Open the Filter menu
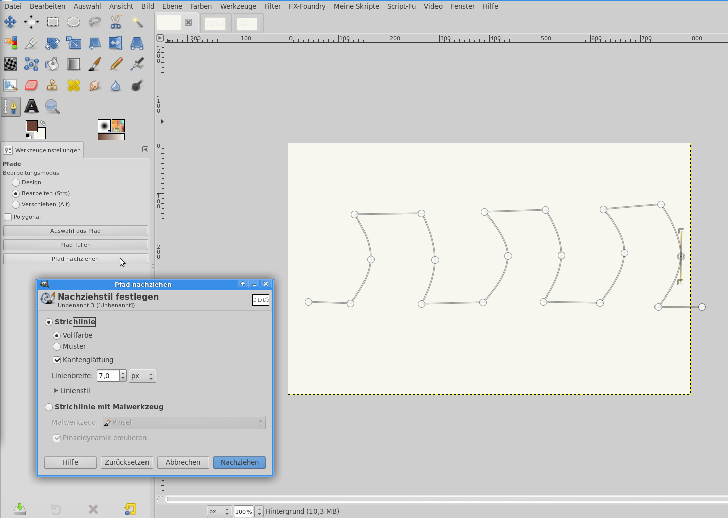 (272, 6)
